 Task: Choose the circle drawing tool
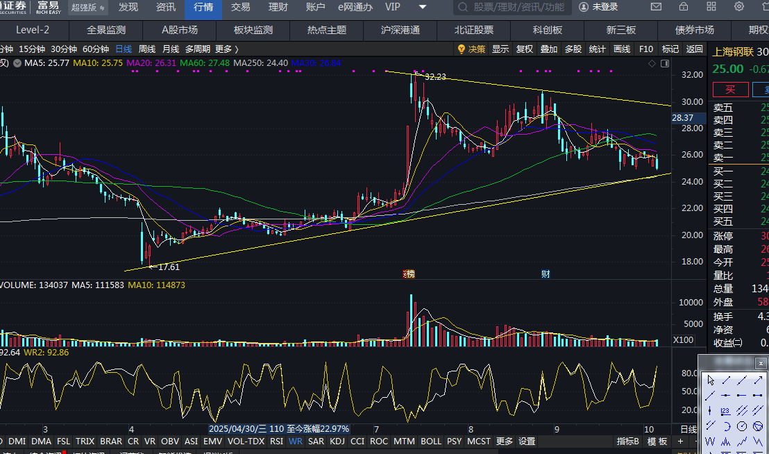pyautogui.click(x=741, y=426)
